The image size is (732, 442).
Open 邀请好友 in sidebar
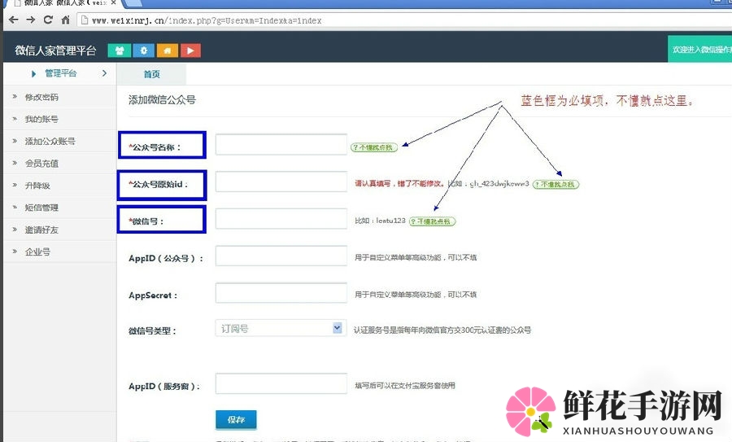[41, 230]
